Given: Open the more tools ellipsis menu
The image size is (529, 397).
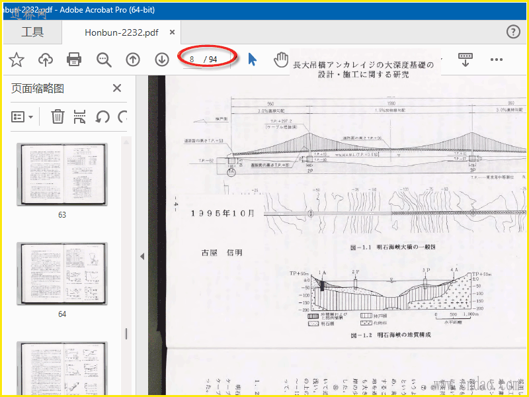Looking at the screenshot, I should [x=497, y=60].
